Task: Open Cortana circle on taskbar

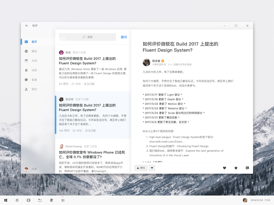Action: (x=17, y=200)
